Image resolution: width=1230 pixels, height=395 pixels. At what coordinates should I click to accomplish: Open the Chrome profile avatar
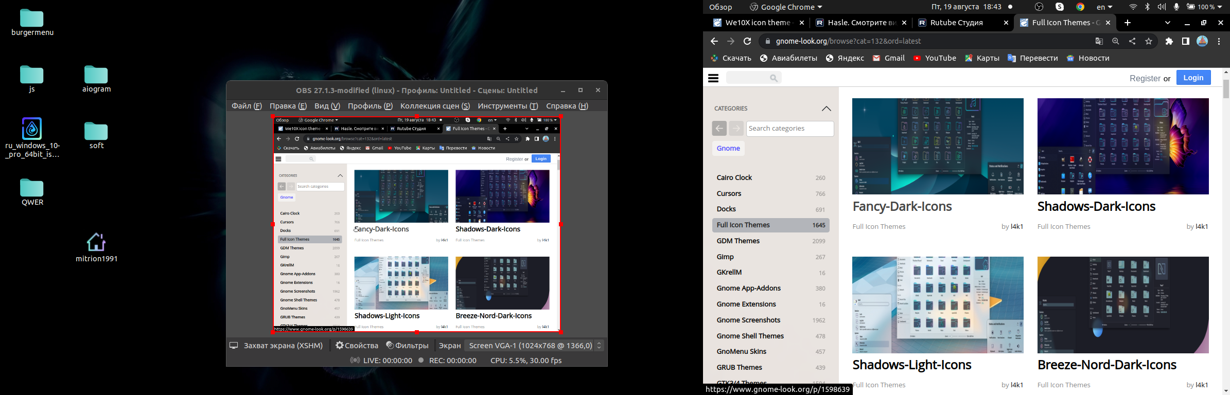(x=1202, y=41)
